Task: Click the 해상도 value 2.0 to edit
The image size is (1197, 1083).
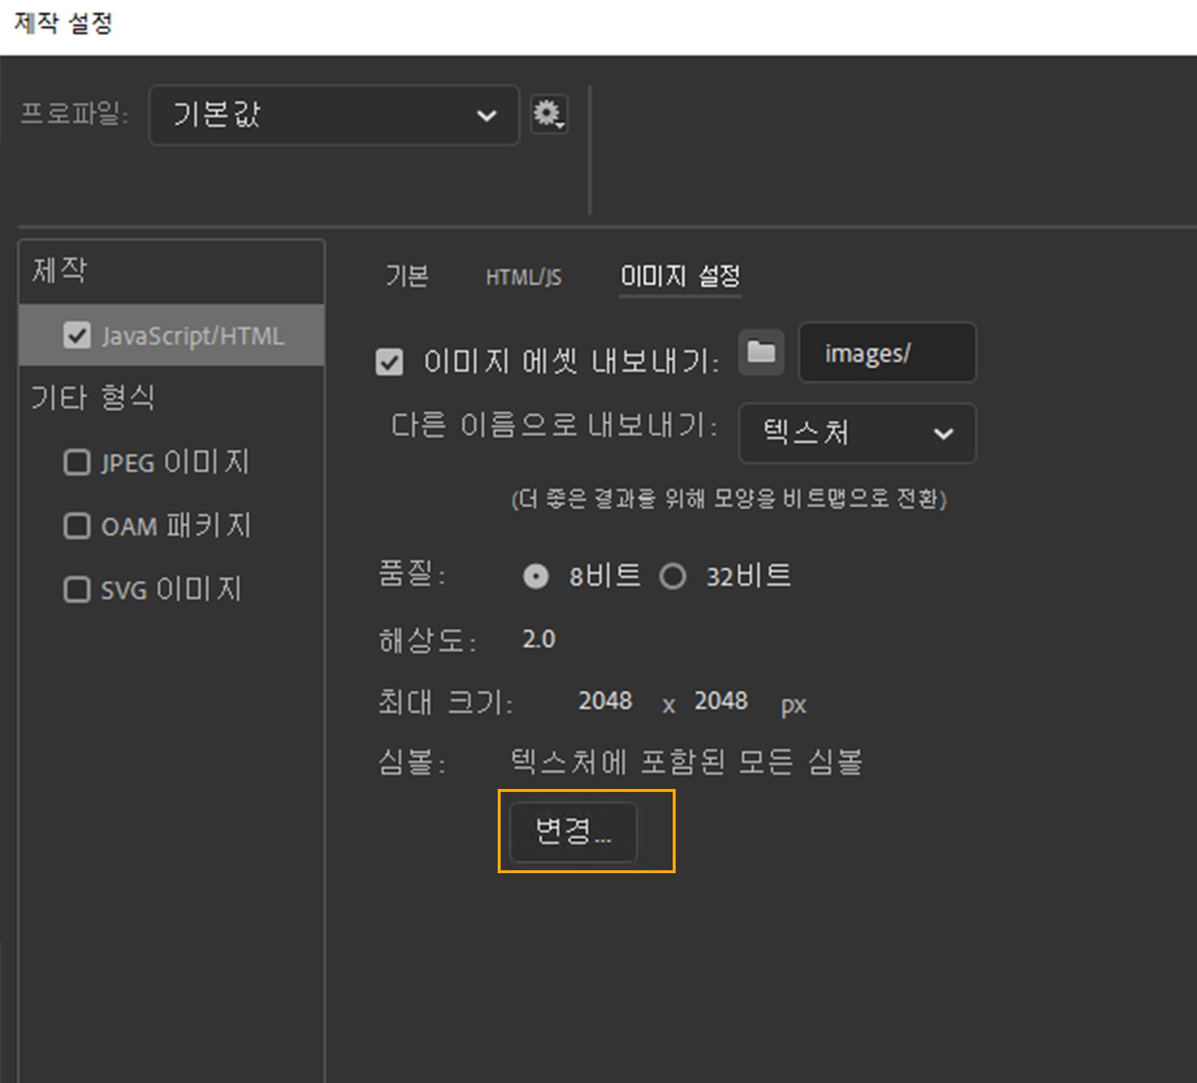Action: coord(538,640)
